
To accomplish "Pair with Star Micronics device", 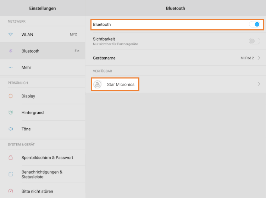I will (176, 84).
